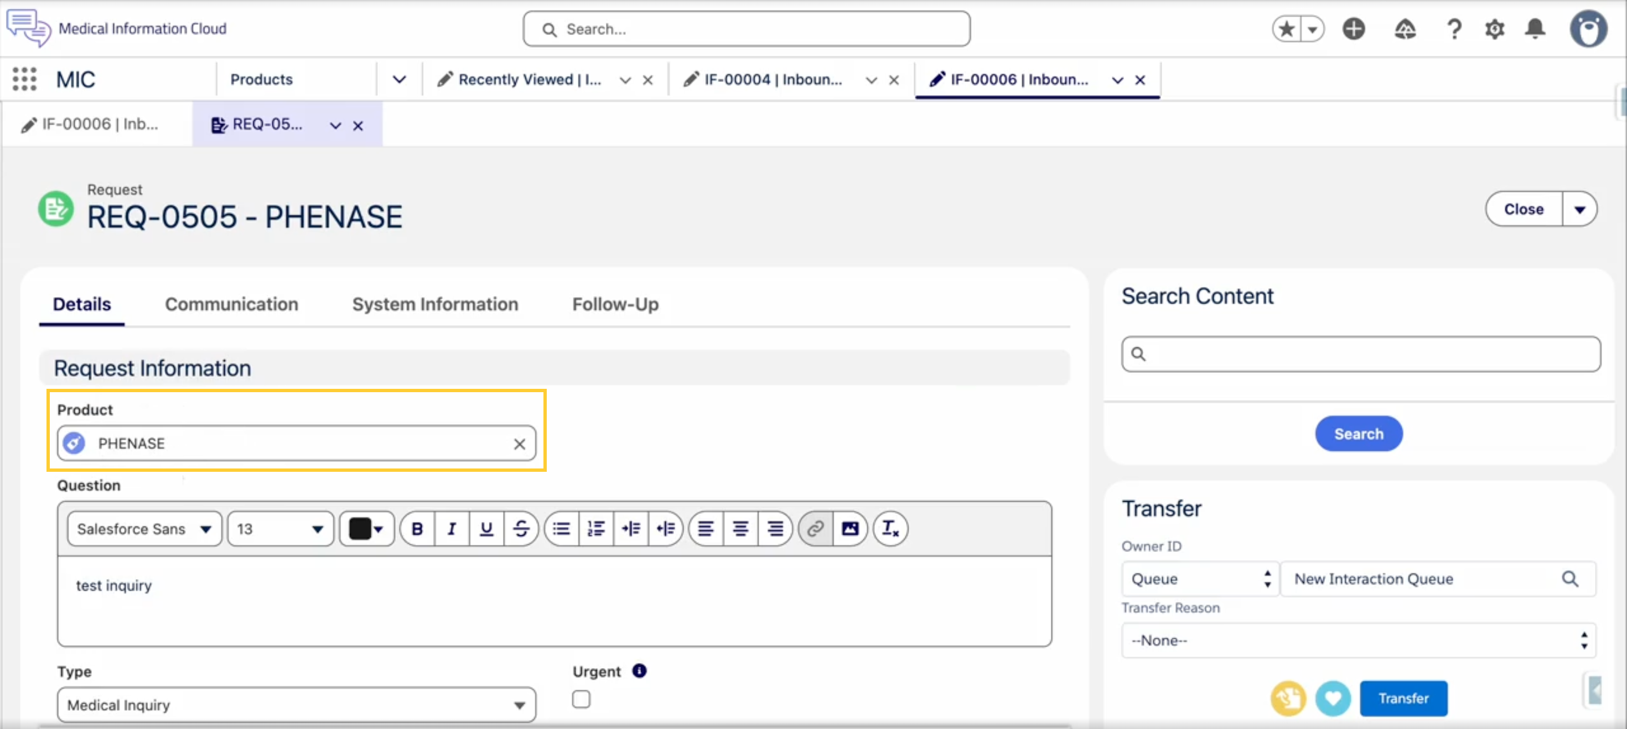Show notifications bell
1627x729 pixels.
1535,29
